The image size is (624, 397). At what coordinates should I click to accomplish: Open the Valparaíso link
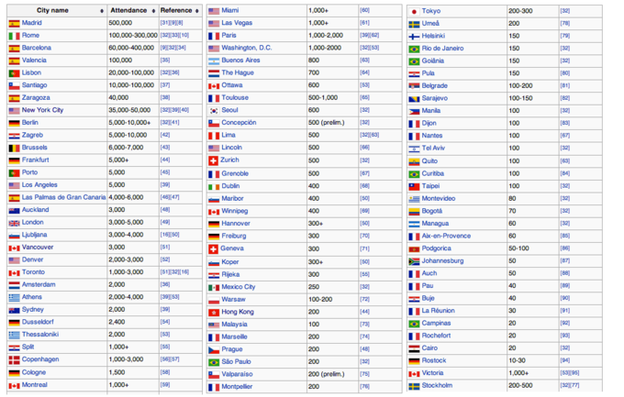pos(237,374)
